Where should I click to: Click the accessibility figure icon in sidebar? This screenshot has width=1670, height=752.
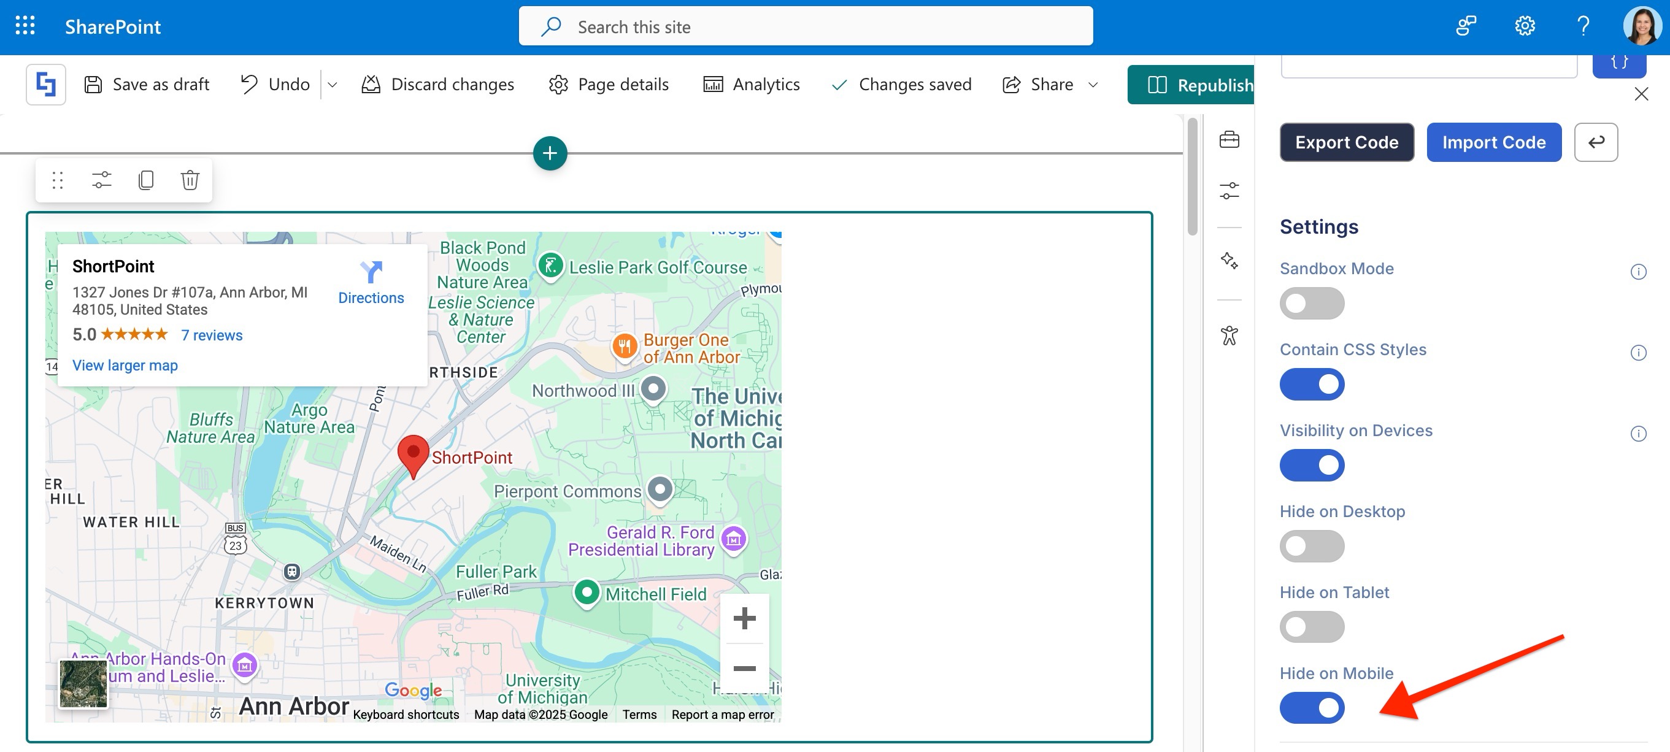[x=1228, y=335]
